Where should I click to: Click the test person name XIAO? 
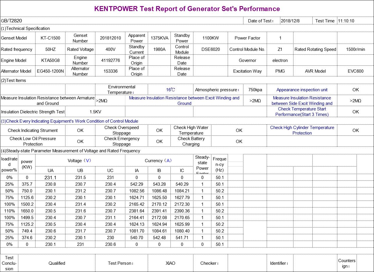(170, 263)
